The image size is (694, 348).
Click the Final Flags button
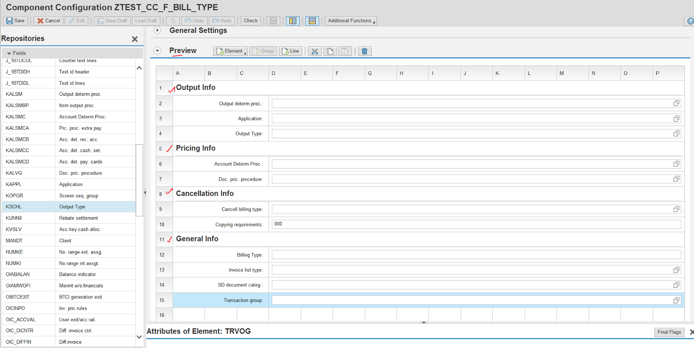coord(669,332)
